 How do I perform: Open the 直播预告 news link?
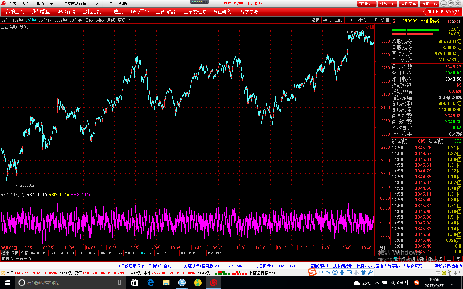(366, 266)
